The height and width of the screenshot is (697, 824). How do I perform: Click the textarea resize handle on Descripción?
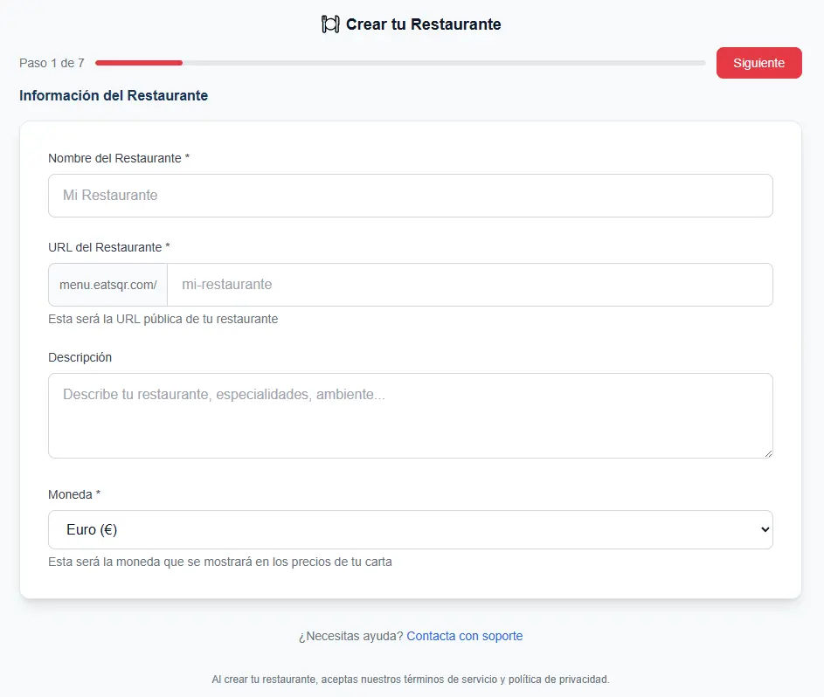coord(767,452)
